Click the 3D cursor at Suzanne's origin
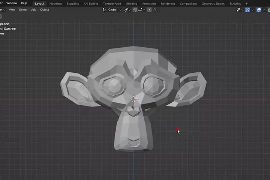270x180 pixels. [x=134, y=99]
